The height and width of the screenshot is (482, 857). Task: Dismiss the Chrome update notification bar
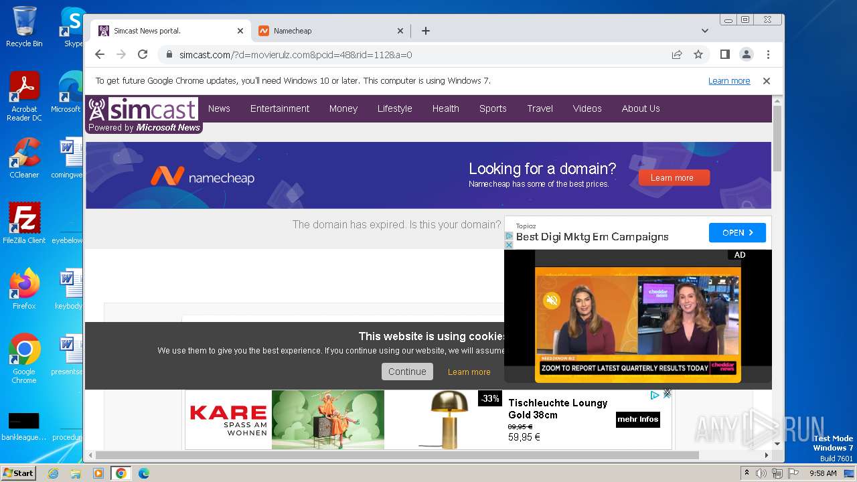[767, 81]
